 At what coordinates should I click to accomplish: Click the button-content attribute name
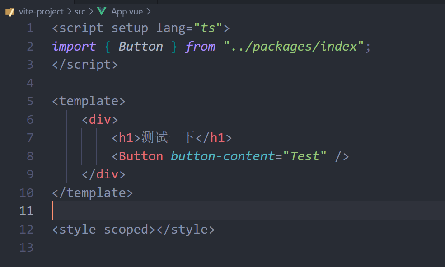[223, 156]
